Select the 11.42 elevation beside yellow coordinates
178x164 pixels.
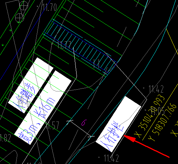coord(156,89)
